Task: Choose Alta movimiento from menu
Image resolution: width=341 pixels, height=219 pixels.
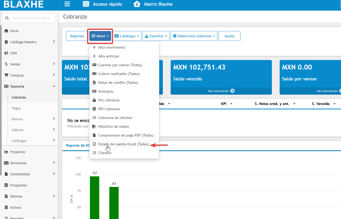Action: point(124,48)
